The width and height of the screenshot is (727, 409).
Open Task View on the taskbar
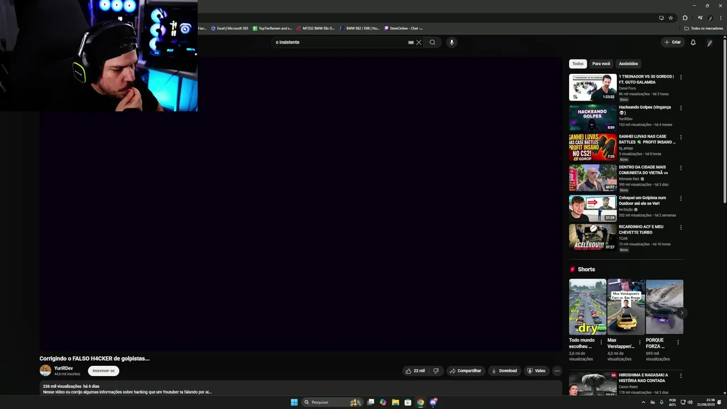click(371, 402)
